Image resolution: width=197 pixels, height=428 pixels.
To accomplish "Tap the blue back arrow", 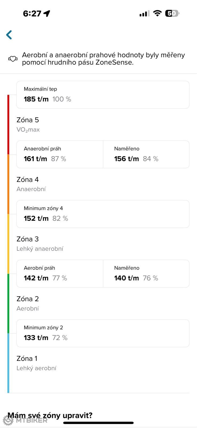I will [x=9, y=35].
